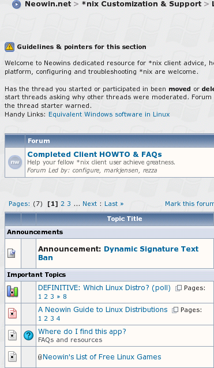214x368 pixels.
Task: Click Mark this forum link
Action: pos(189,204)
